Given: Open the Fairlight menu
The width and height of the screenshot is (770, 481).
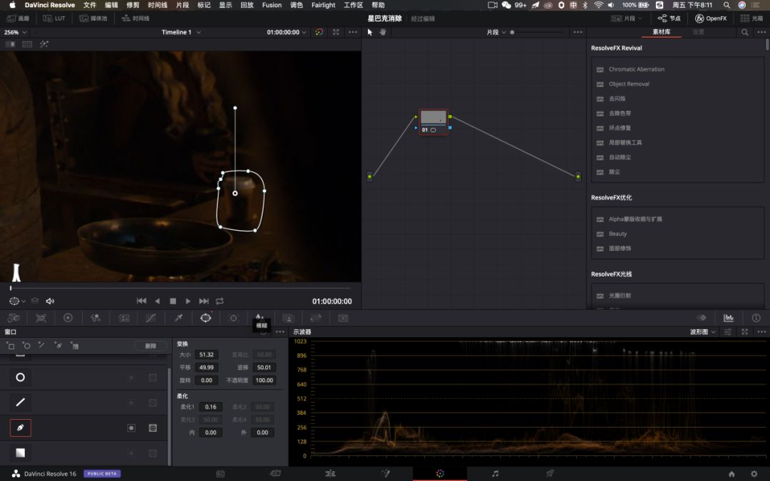Looking at the screenshot, I should pos(323,5).
